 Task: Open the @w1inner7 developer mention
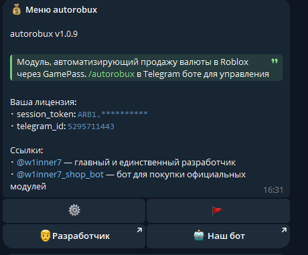coord(39,163)
